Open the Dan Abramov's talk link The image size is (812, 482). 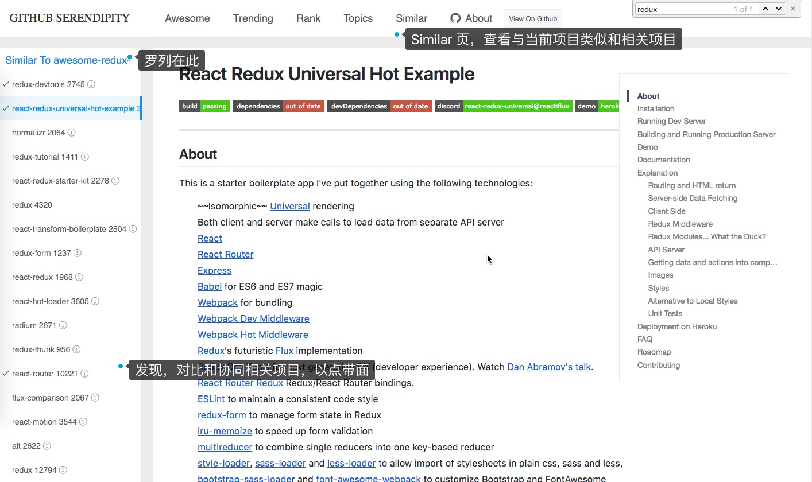[x=549, y=367]
